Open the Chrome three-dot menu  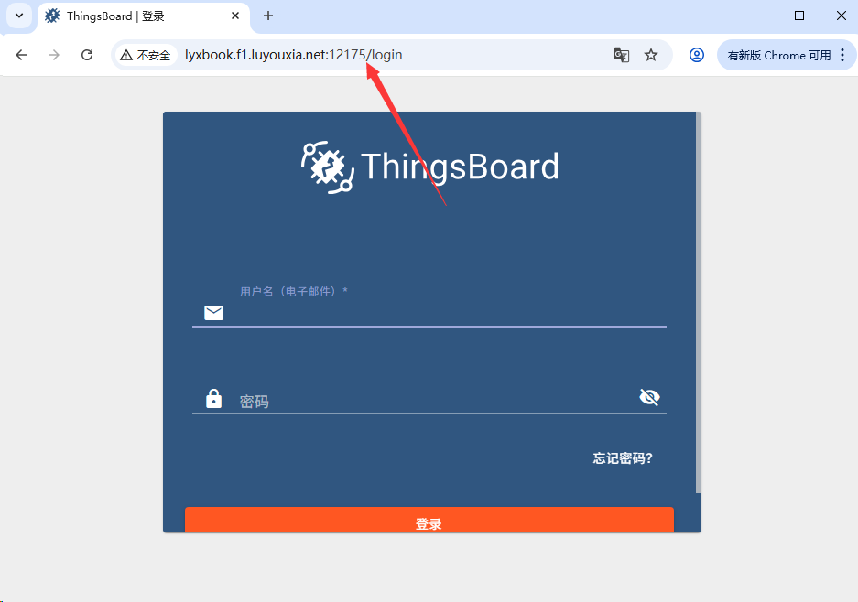click(x=842, y=55)
